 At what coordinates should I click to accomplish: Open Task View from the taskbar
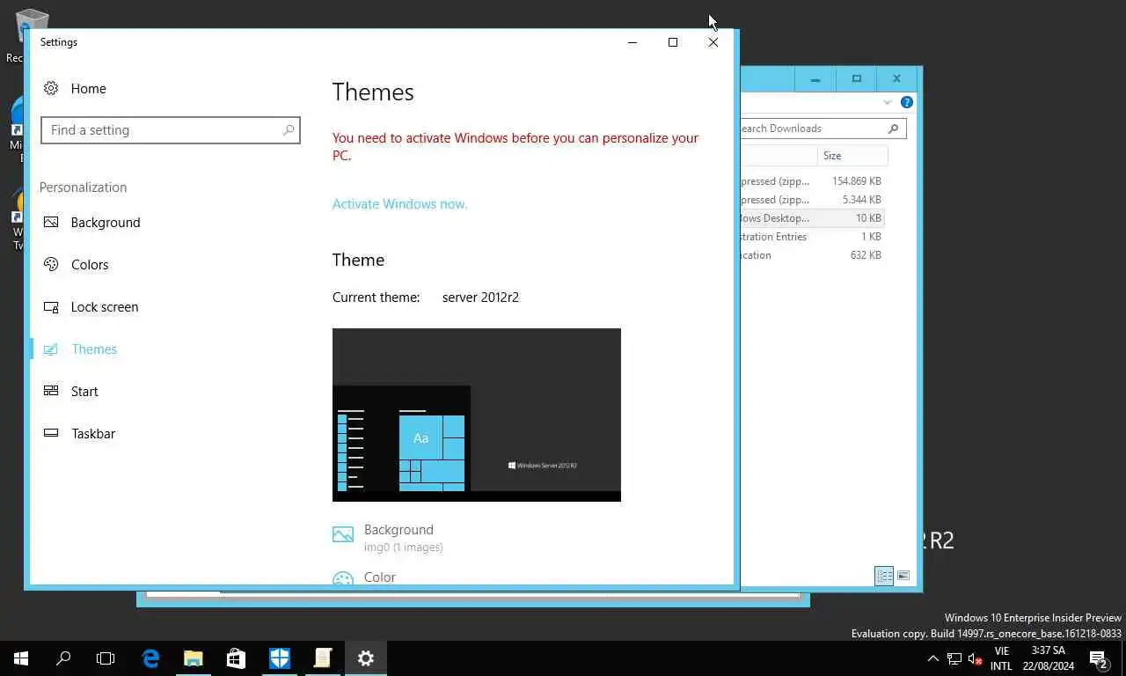coord(106,658)
